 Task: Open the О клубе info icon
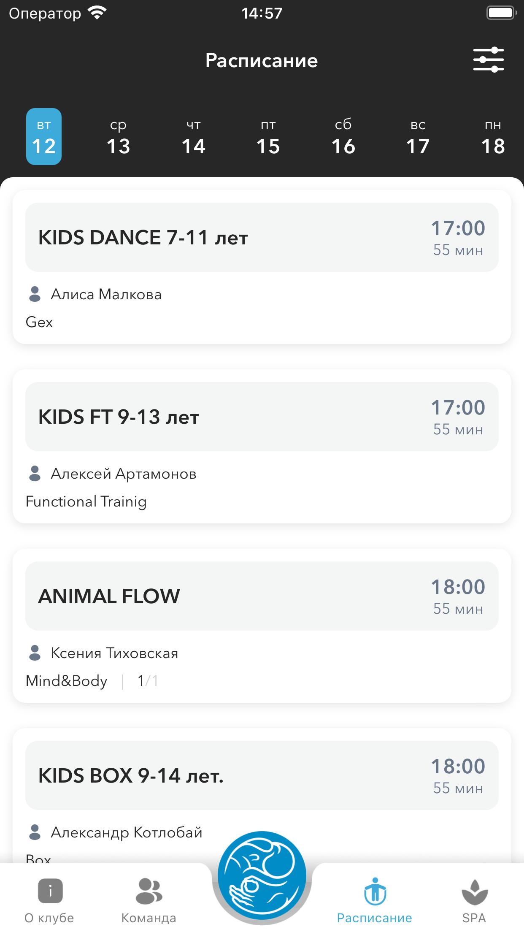click(x=50, y=891)
